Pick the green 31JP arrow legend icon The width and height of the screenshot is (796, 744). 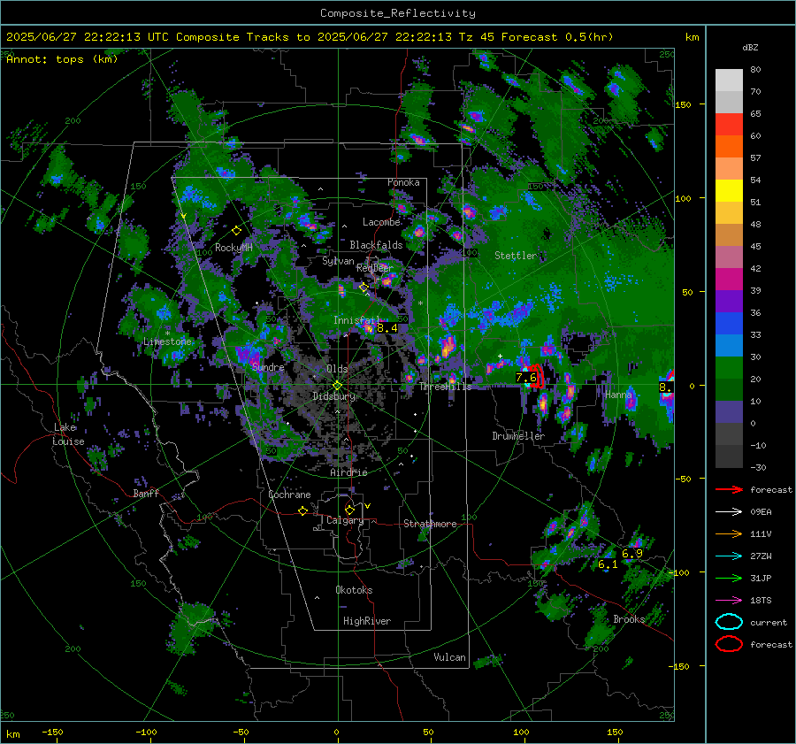[x=729, y=578]
